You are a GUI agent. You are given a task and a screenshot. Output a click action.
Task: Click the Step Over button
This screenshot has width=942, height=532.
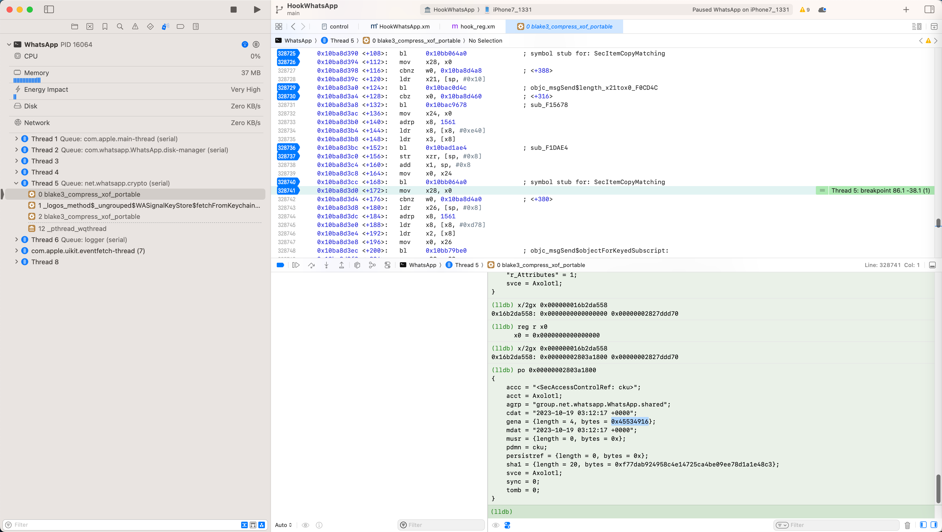point(311,265)
